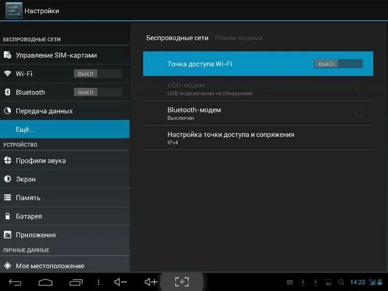
Task: Open Управление SIM-картами
Action: [x=65, y=55]
